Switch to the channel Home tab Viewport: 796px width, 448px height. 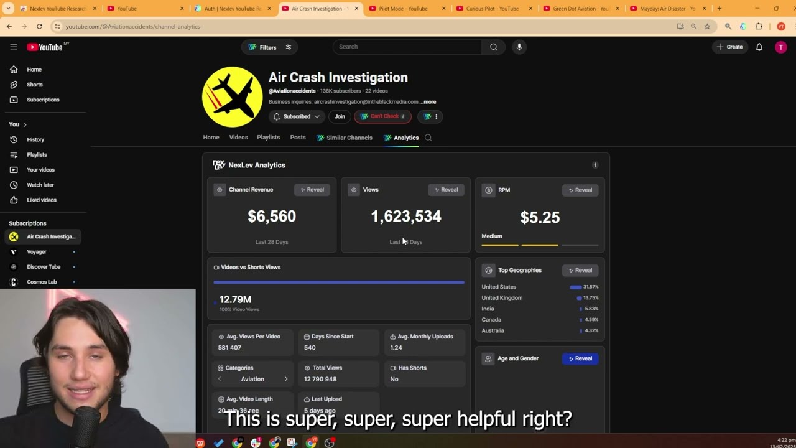(x=211, y=138)
